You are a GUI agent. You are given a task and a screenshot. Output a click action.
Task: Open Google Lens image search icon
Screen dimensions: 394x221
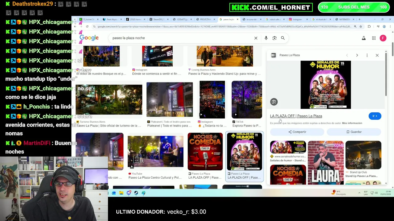coord(274,38)
